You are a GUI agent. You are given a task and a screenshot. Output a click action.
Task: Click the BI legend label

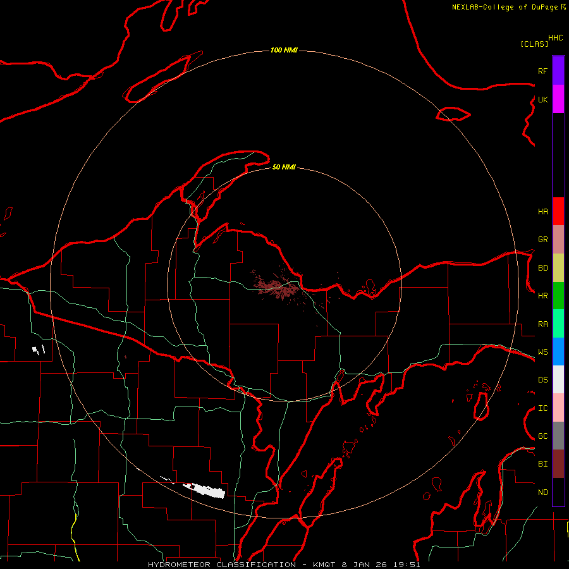coord(542,464)
